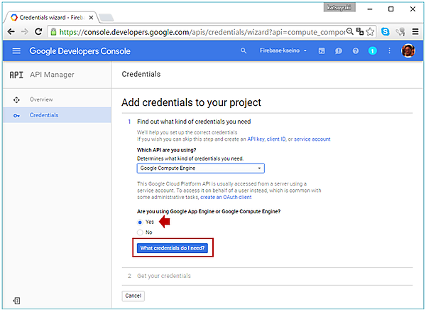Click the API Manager sidebar title
Screen dimensions: 426x310
coord(52,75)
